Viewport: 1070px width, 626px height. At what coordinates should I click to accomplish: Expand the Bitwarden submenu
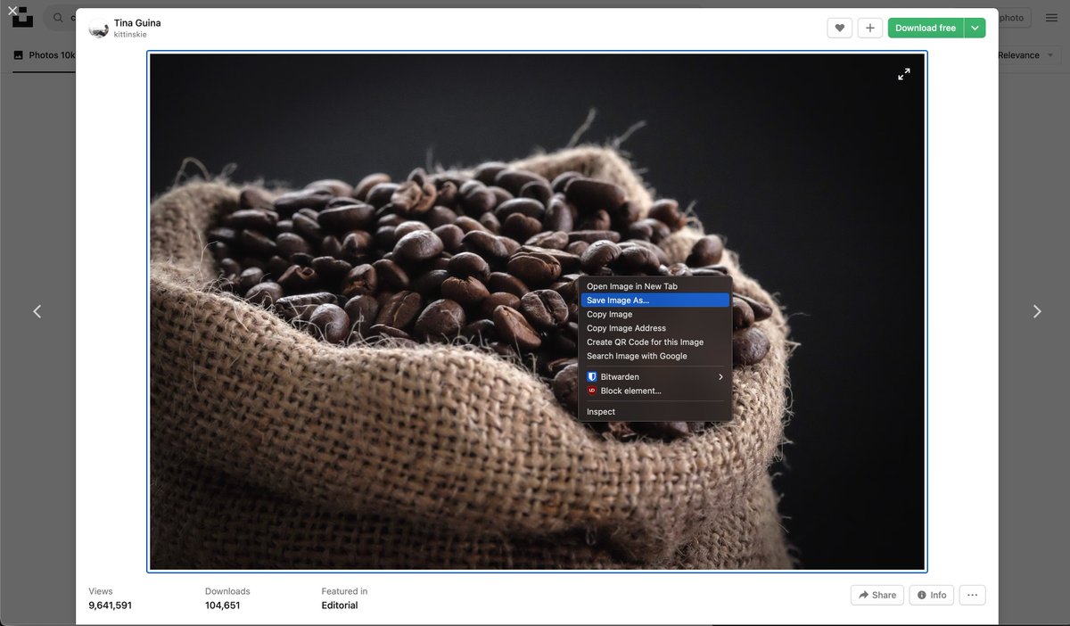655,377
